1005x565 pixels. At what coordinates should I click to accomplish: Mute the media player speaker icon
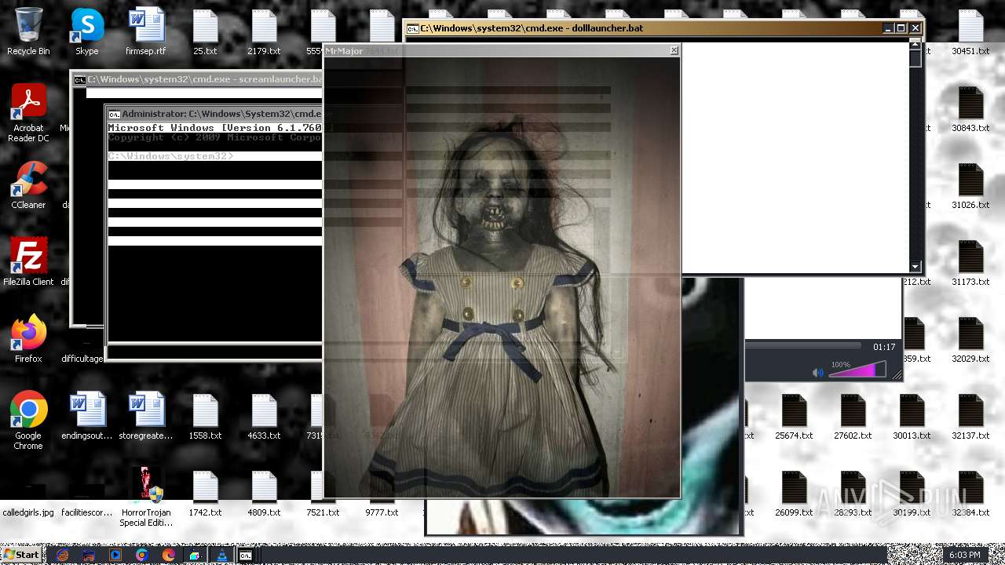[x=818, y=373]
